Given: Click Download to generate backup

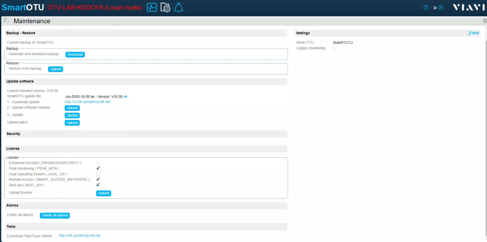Looking at the screenshot, I should (x=75, y=54).
